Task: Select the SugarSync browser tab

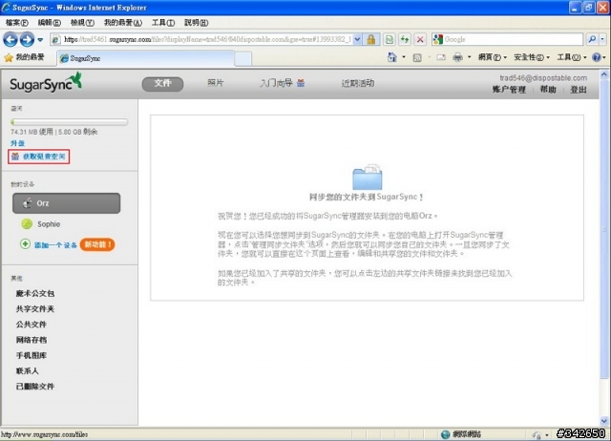Action: pos(145,58)
